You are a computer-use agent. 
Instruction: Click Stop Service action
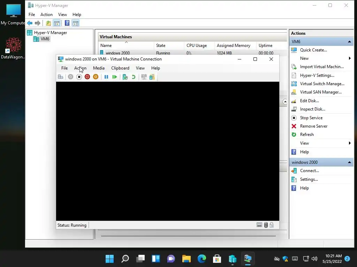311,118
